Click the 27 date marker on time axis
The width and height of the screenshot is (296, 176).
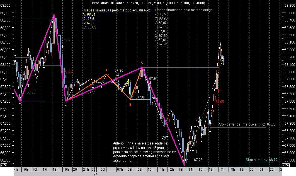coord(96,173)
